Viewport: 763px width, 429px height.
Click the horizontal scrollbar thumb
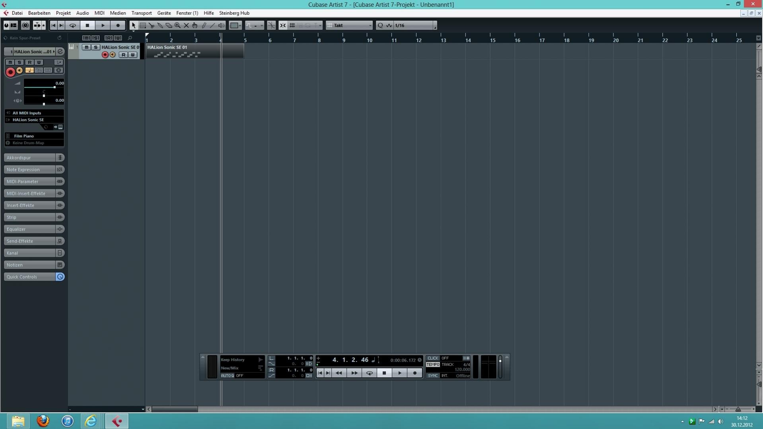175,409
